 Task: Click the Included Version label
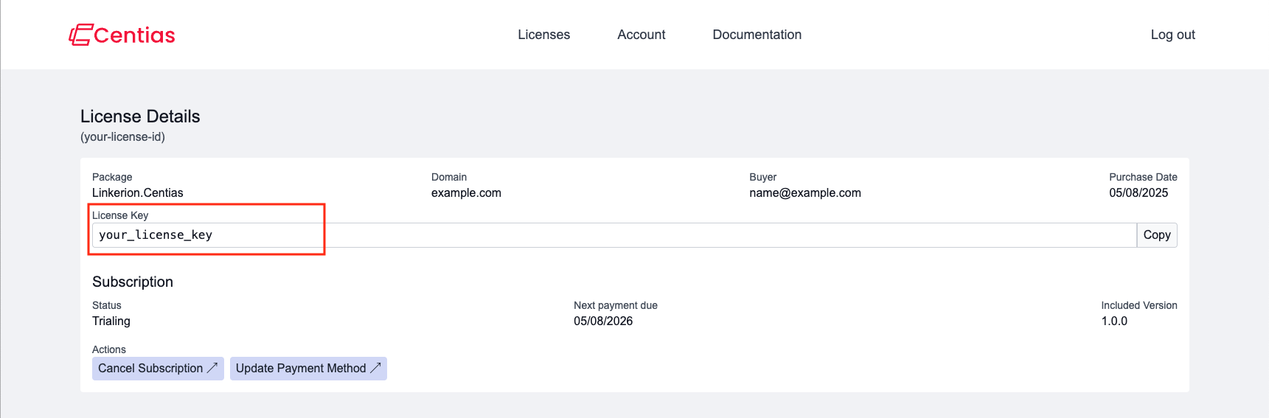coord(1139,305)
